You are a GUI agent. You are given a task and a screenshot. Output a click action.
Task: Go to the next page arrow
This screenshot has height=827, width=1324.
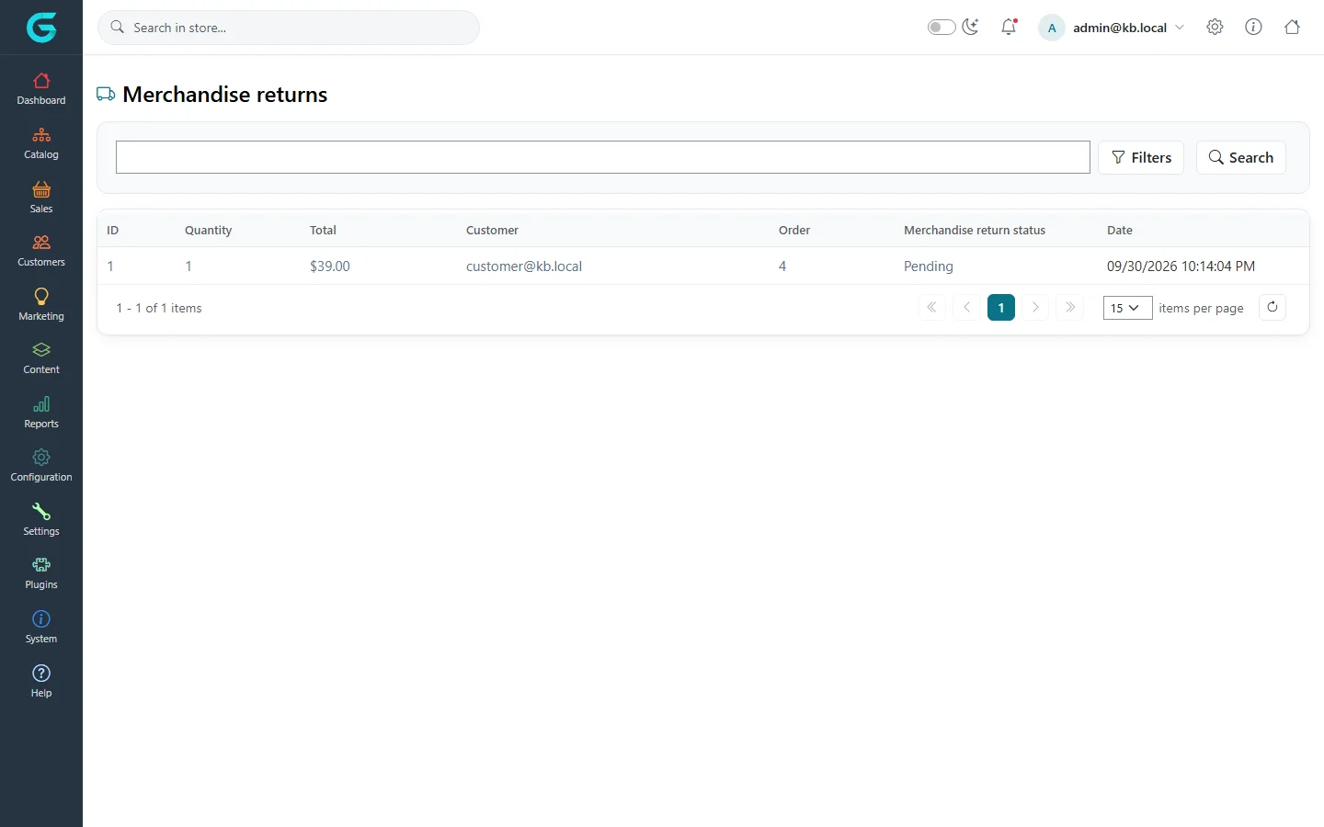coord(1035,307)
